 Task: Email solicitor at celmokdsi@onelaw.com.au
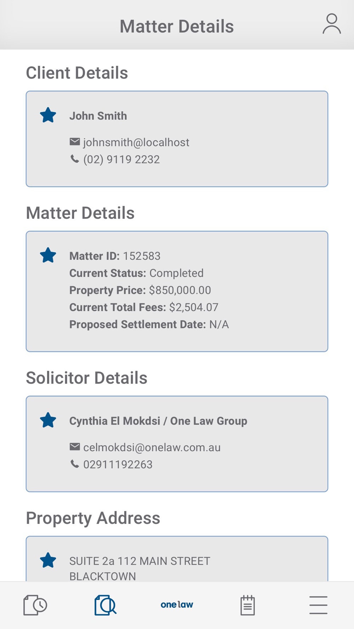[x=152, y=448]
